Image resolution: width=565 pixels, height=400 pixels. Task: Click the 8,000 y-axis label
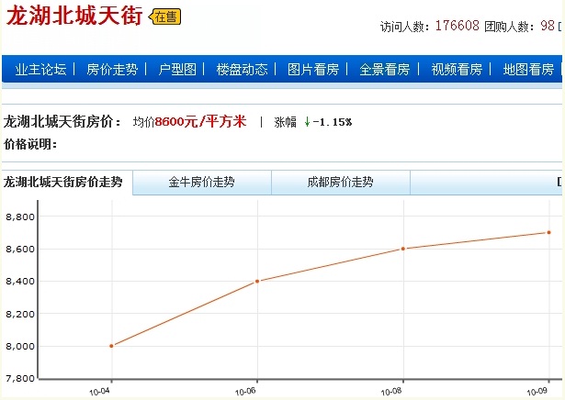click(20, 347)
